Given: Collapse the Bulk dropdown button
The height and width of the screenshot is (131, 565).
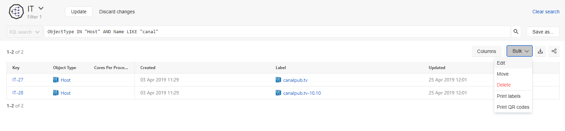Looking at the screenshot, I should [519, 51].
